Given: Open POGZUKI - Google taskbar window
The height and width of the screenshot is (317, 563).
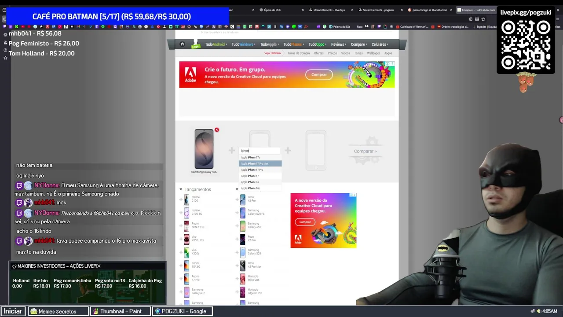Looking at the screenshot, I should 183,311.
